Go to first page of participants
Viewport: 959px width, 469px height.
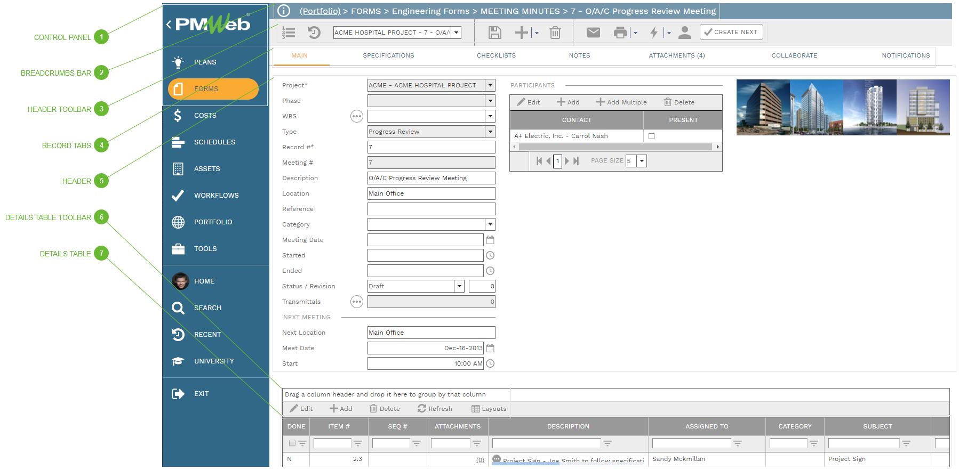[539, 161]
